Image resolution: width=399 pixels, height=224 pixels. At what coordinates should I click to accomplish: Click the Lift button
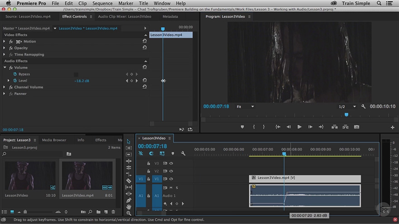click(334, 127)
